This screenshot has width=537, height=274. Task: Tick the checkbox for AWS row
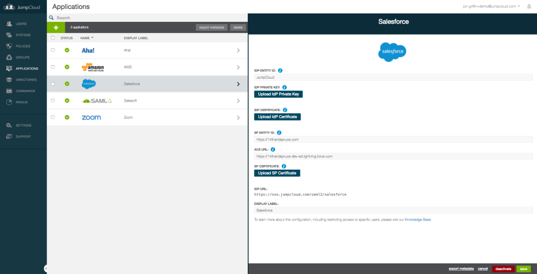click(x=53, y=67)
